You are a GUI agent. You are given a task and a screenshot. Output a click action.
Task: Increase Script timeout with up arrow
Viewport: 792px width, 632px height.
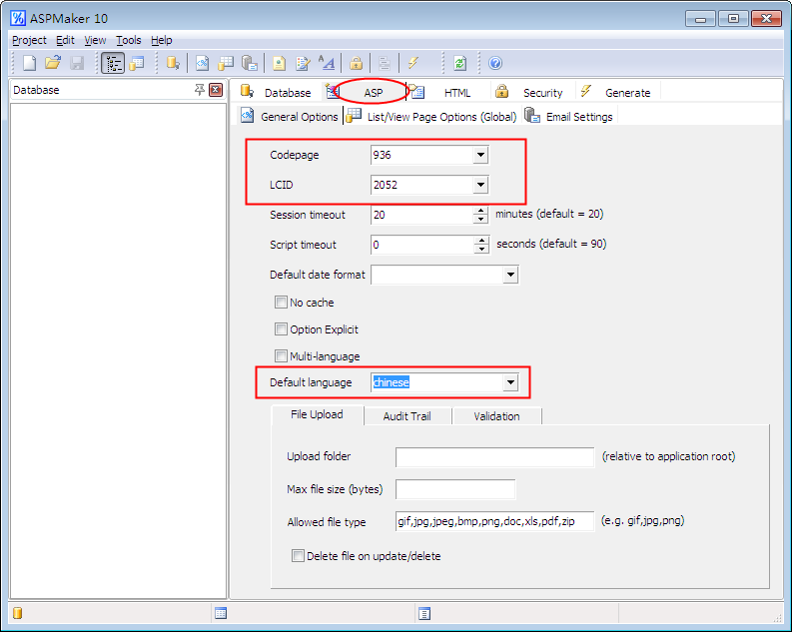pyautogui.click(x=481, y=241)
